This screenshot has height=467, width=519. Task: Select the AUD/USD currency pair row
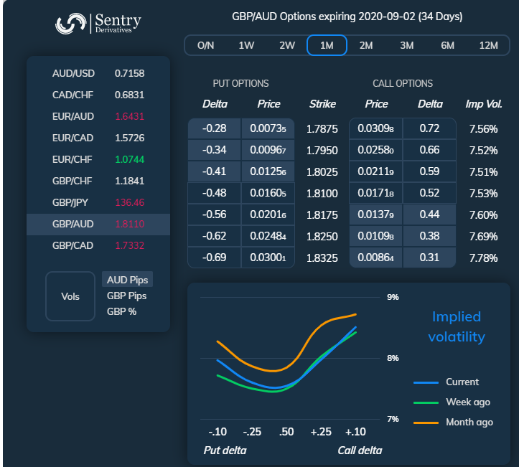point(98,73)
